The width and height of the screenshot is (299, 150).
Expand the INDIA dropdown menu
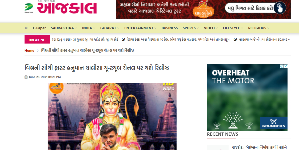[x=89, y=28]
